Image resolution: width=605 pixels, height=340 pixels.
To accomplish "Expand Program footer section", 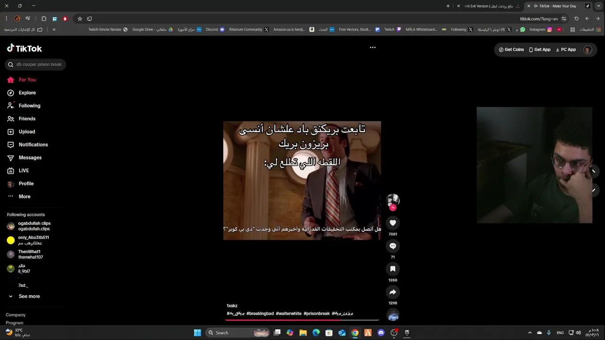I will click(14, 323).
